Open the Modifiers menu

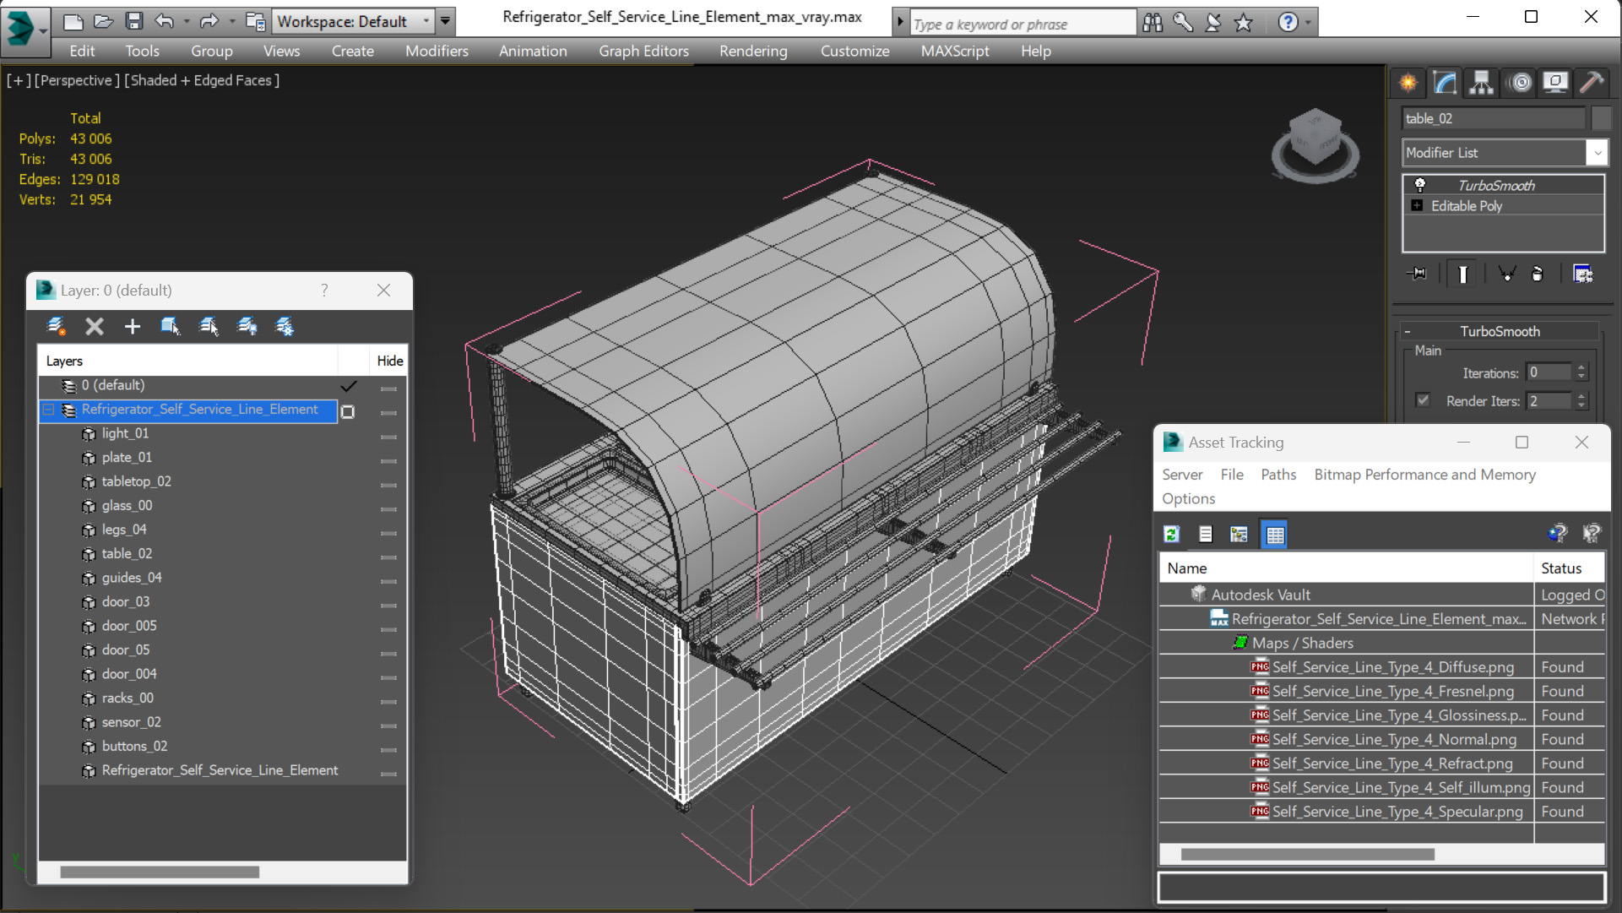[x=437, y=51]
